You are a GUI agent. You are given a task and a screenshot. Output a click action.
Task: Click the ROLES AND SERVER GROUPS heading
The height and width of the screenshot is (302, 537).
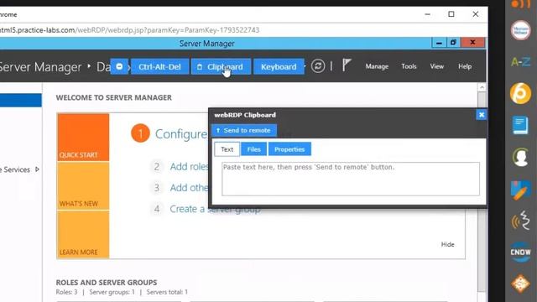tap(107, 283)
